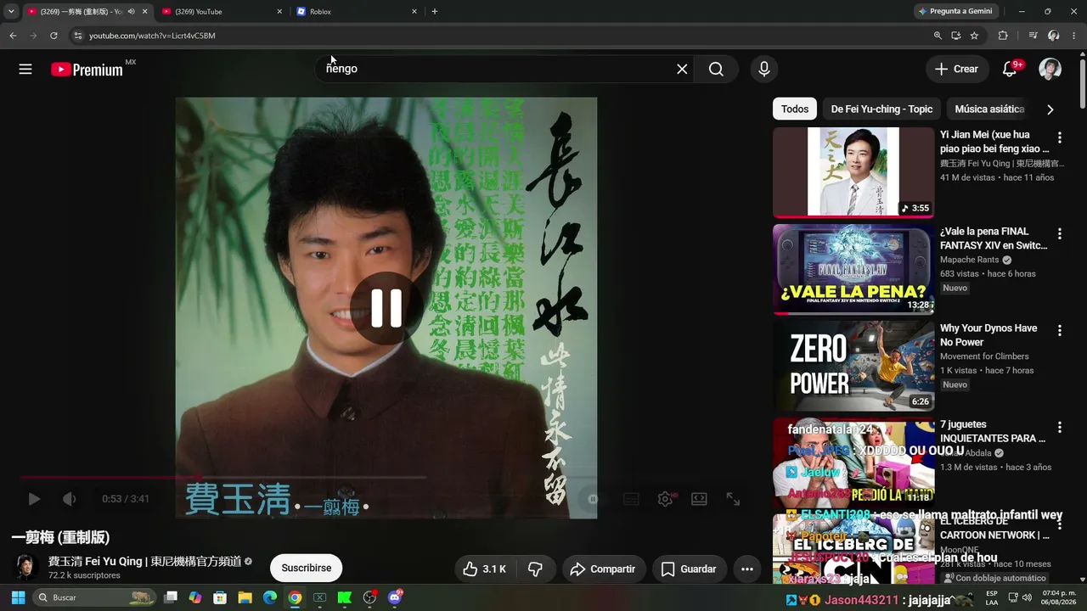This screenshot has height=611, width=1087.
Task: Save video with Guardar button
Action: (689, 569)
